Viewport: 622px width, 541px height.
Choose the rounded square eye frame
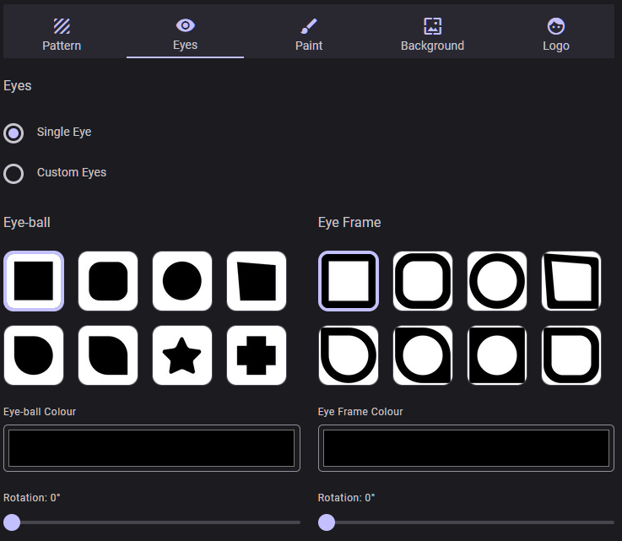point(423,281)
